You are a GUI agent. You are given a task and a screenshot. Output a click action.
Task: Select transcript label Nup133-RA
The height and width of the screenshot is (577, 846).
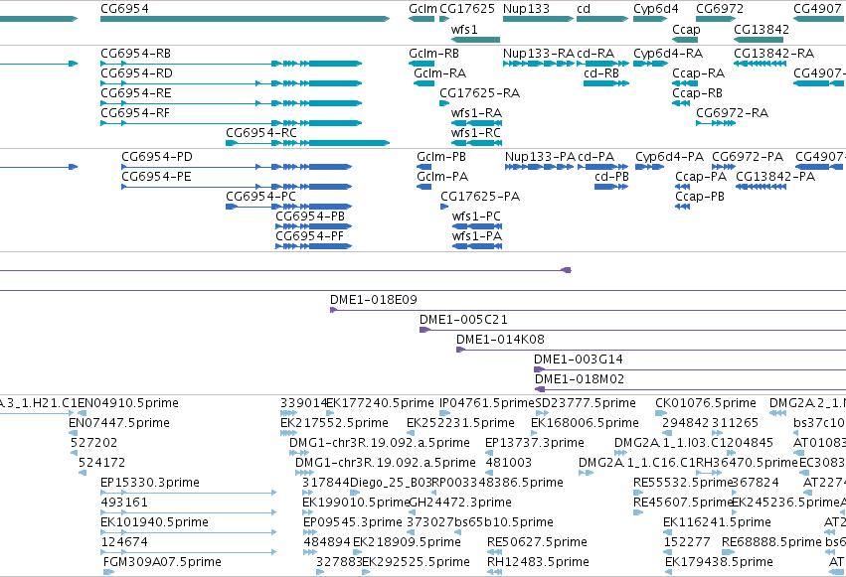(539, 54)
